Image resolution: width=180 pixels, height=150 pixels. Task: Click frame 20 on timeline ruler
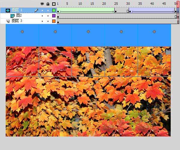(104, 4)
